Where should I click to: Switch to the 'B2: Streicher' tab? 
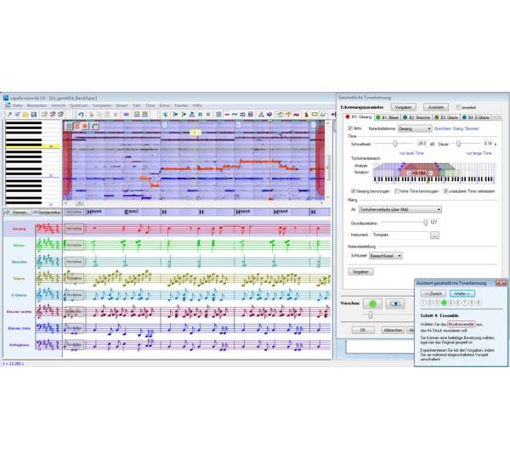tap(421, 117)
